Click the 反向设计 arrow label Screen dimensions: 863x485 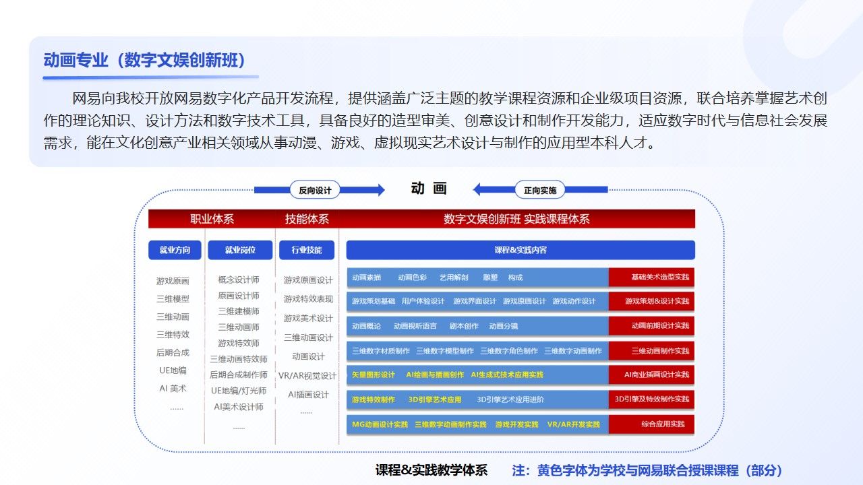[x=315, y=190]
